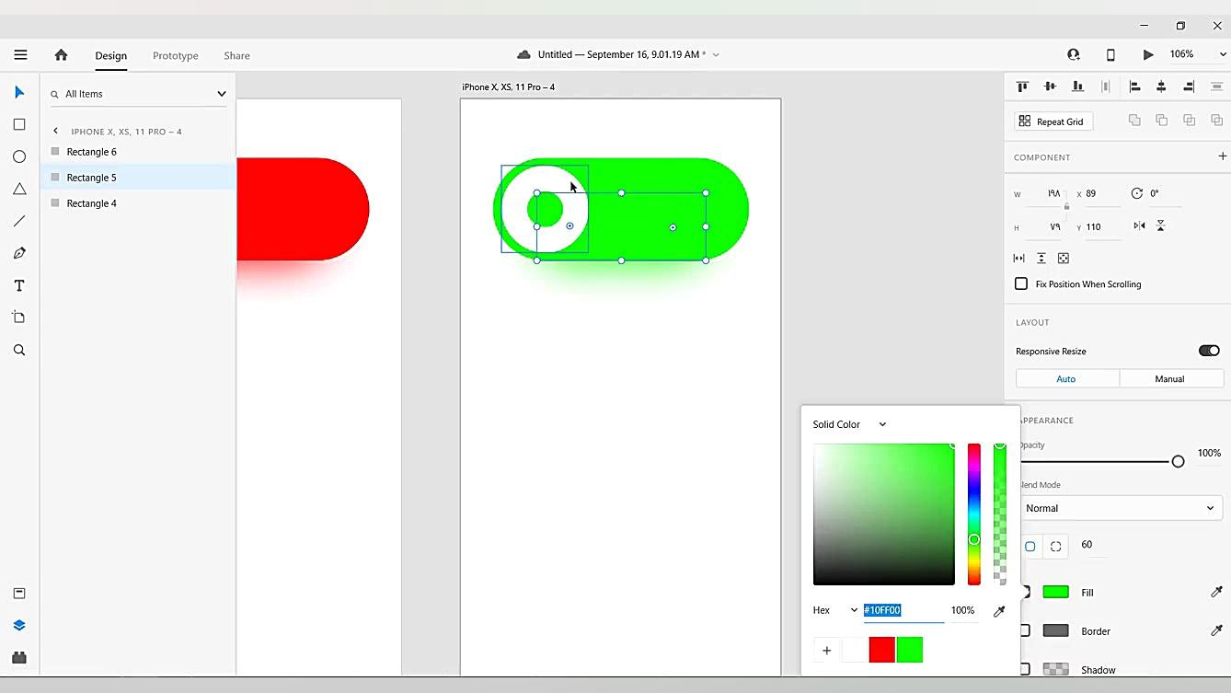This screenshot has height=693, width=1231.
Task: Switch to the Prototype tab
Action: pyautogui.click(x=176, y=55)
